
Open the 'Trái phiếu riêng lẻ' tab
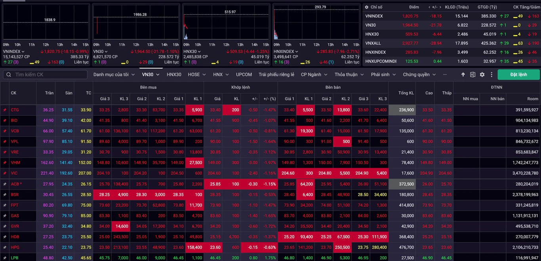276,74
